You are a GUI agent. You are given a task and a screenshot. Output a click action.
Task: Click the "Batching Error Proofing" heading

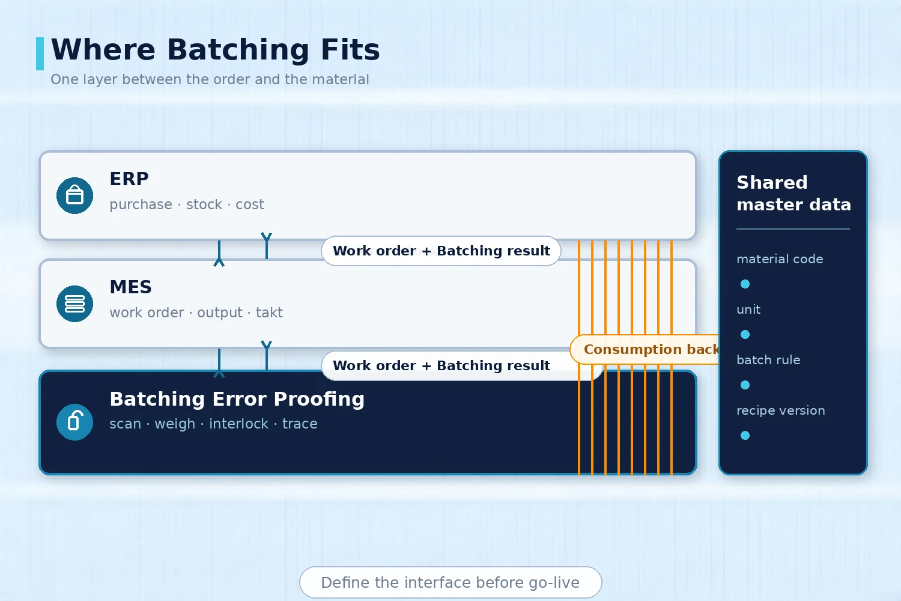pyautogui.click(x=237, y=399)
